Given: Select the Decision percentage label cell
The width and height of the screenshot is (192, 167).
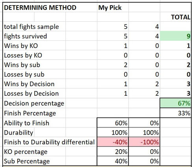Looking at the screenshot, I should (34, 103).
